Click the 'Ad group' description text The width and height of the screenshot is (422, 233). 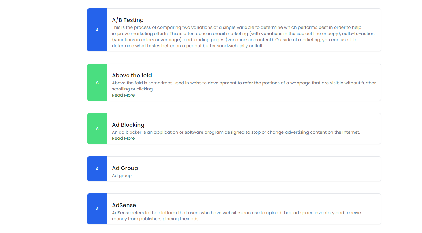pos(122,175)
